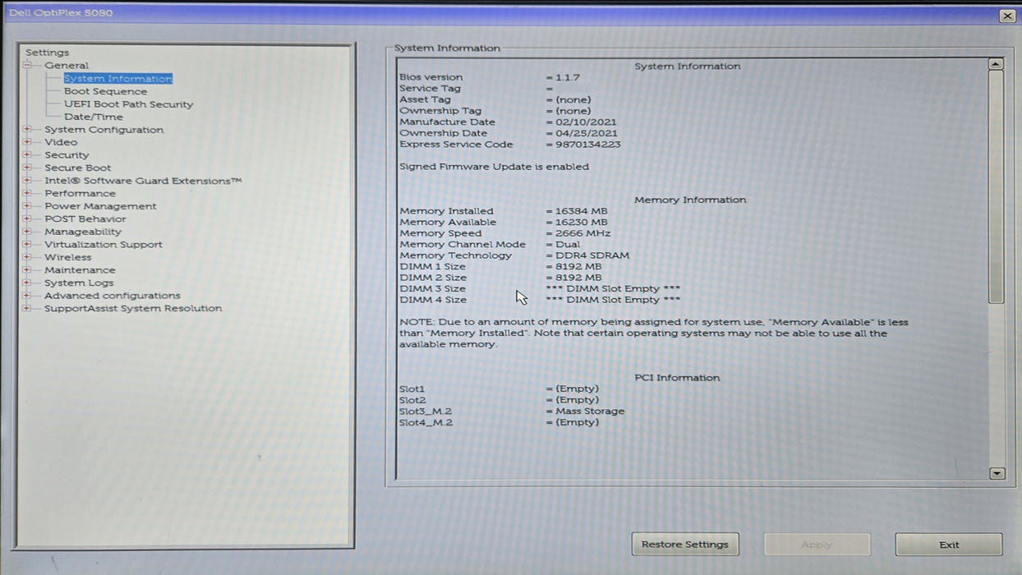This screenshot has height=575, width=1022.
Task: Expand the Video tree node
Action: point(27,142)
